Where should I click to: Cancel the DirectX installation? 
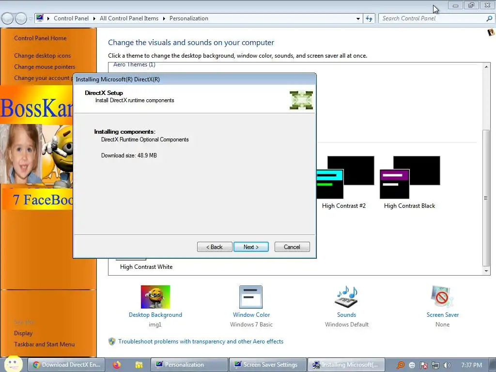pos(292,247)
